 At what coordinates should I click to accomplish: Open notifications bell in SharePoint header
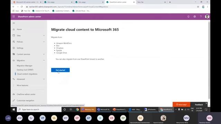[x=189, y=17]
